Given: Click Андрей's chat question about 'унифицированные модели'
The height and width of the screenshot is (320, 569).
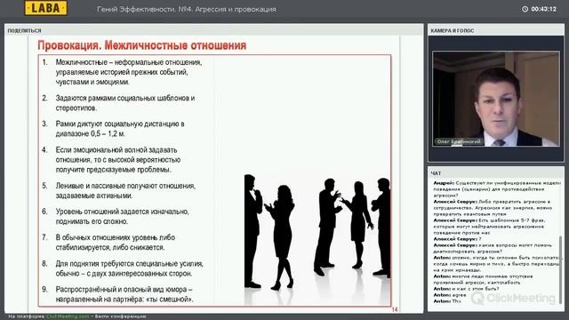Looking at the screenshot, I should click(x=496, y=189).
